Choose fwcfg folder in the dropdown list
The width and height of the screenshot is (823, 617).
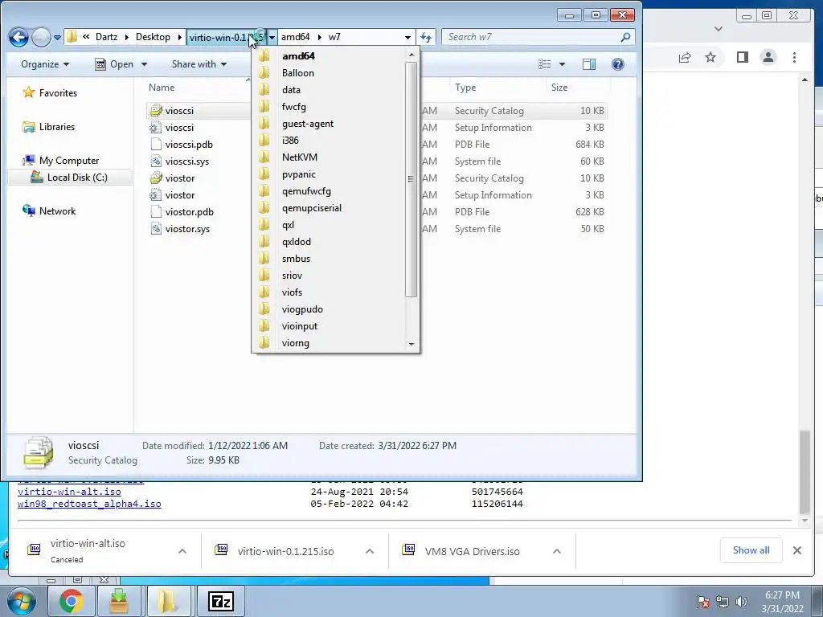(329, 107)
